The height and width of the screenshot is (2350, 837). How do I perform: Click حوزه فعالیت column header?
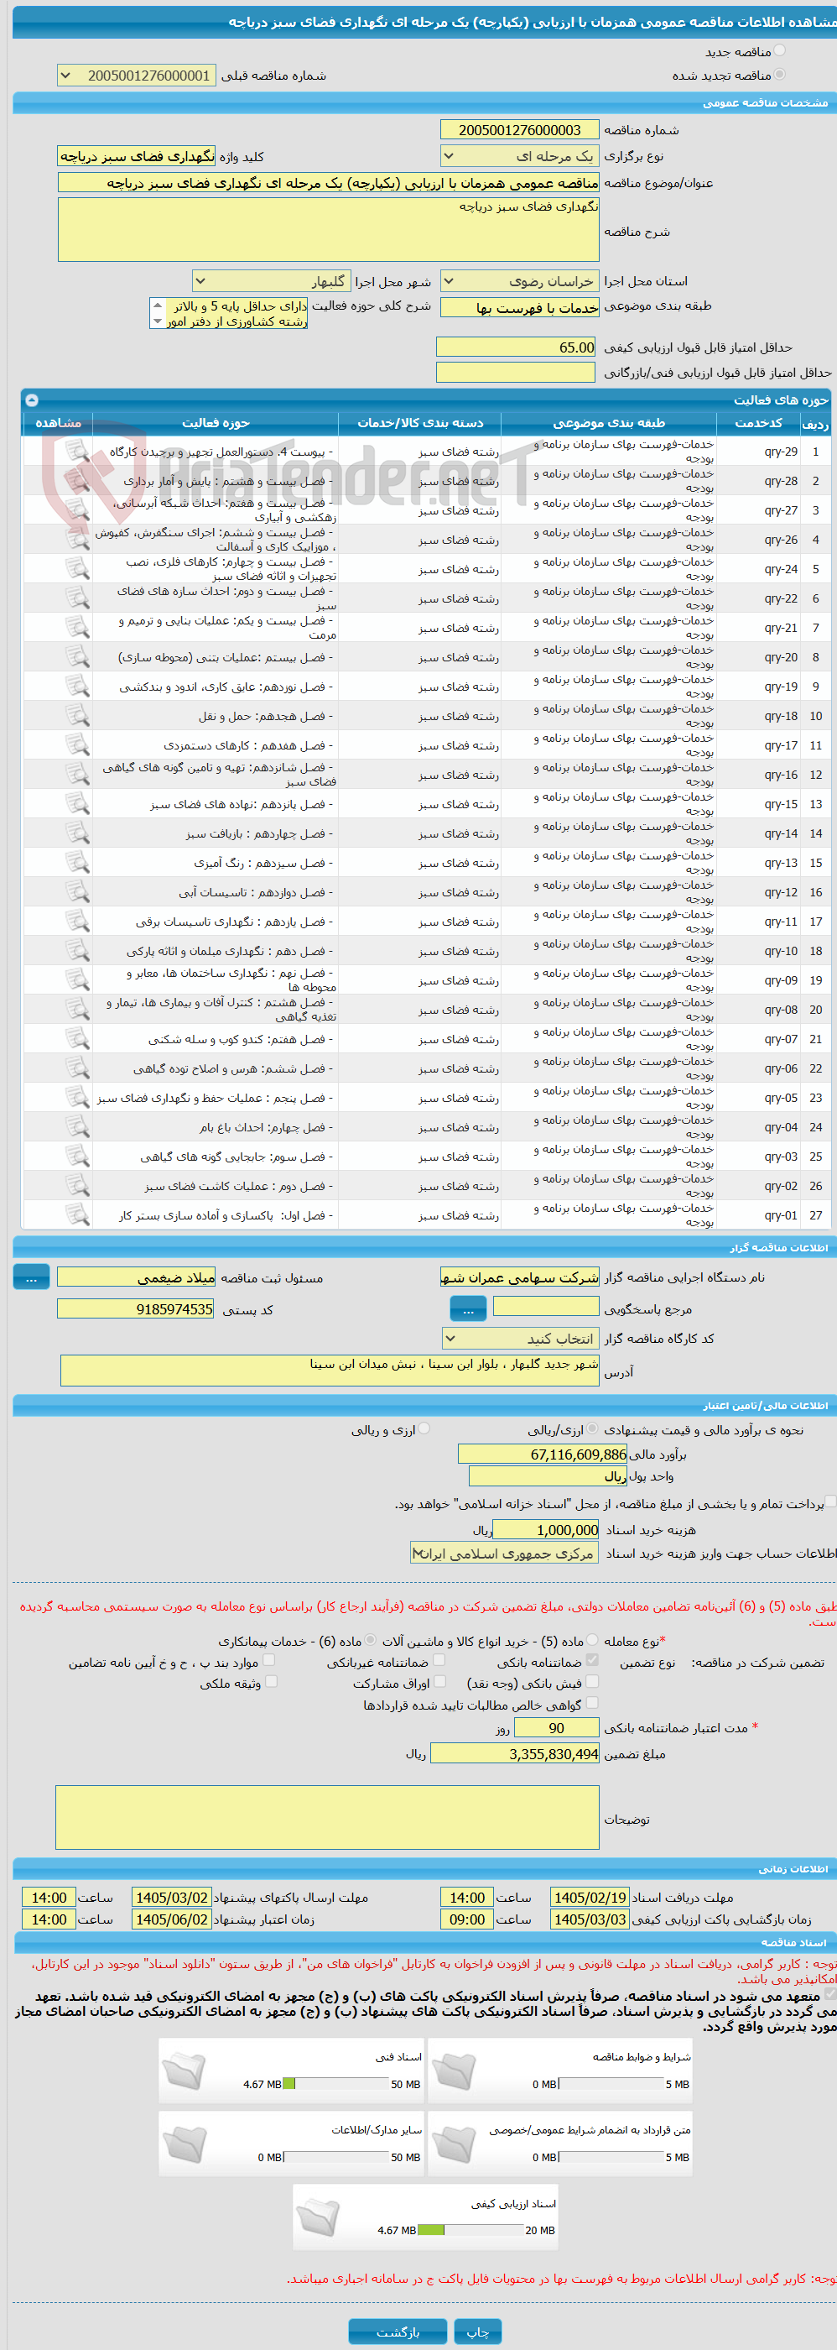216,422
